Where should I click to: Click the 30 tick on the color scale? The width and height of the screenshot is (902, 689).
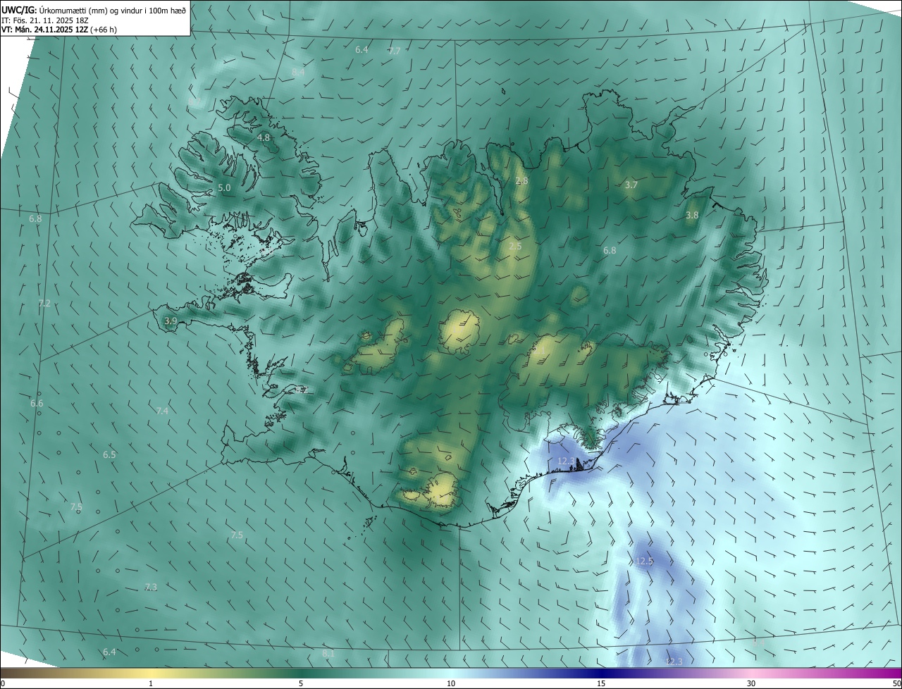(751, 683)
